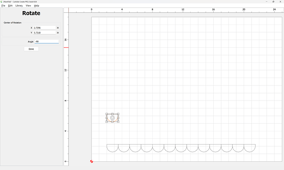
Task: Click the bottom-right selection handle of selected shape
Action: (x=118, y=122)
